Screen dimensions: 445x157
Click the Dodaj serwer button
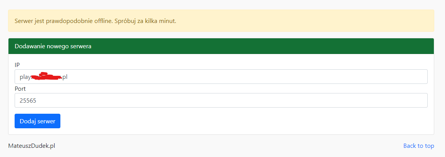pos(37,121)
